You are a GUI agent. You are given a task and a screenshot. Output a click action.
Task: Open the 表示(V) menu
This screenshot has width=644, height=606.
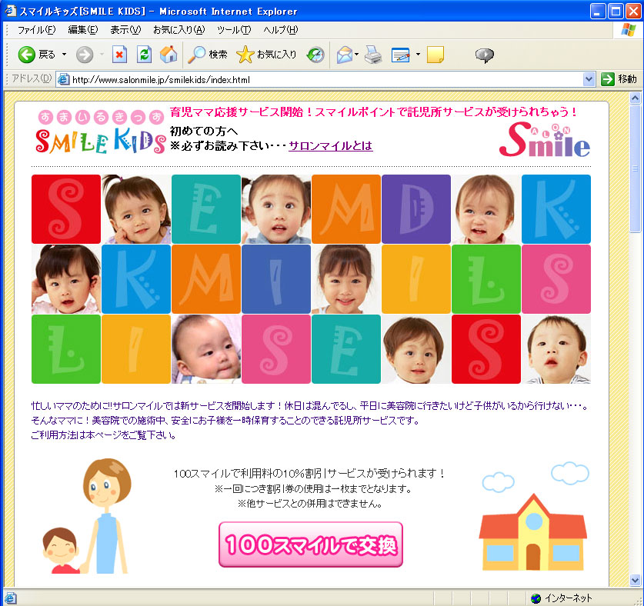click(x=125, y=30)
